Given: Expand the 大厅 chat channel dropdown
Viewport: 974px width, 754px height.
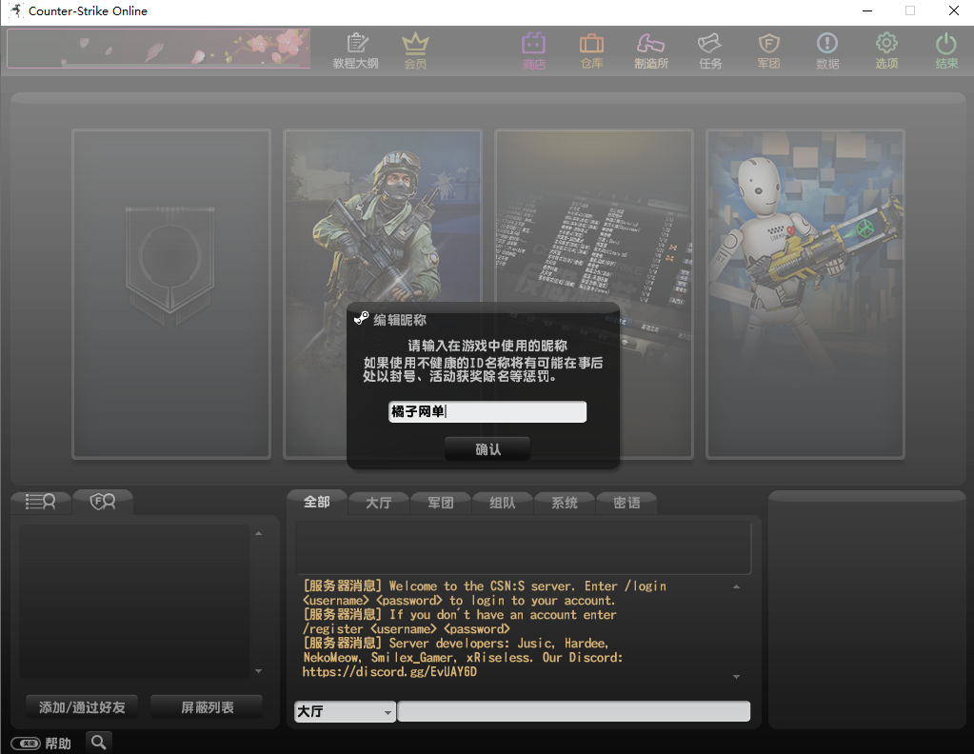Looking at the screenshot, I should coord(388,712).
